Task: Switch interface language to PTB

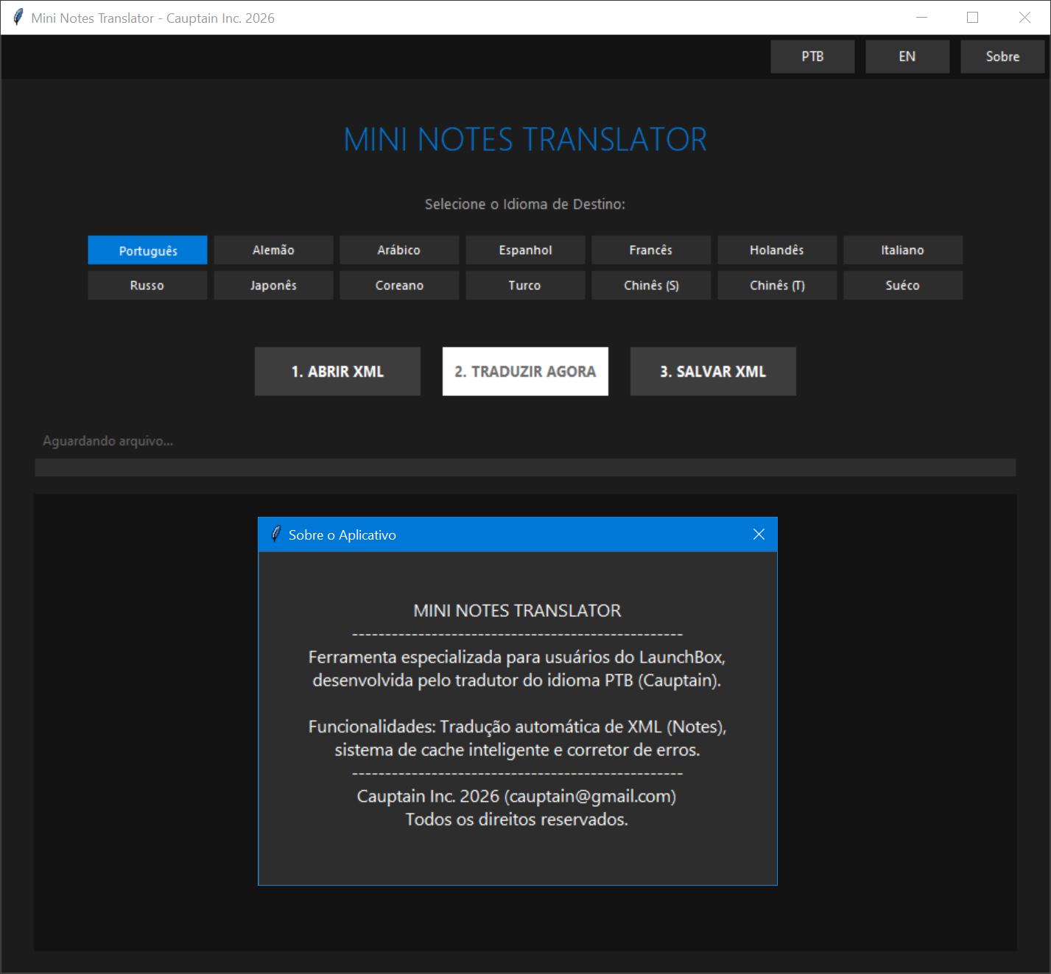Action: point(812,57)
